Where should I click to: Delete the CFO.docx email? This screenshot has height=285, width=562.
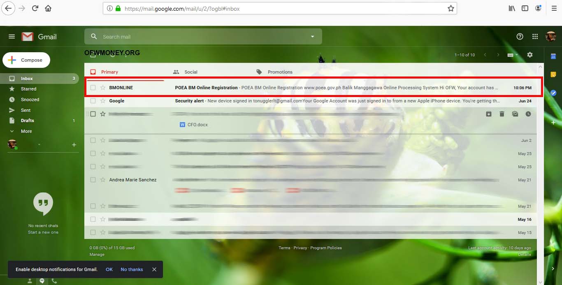point(502,114)
